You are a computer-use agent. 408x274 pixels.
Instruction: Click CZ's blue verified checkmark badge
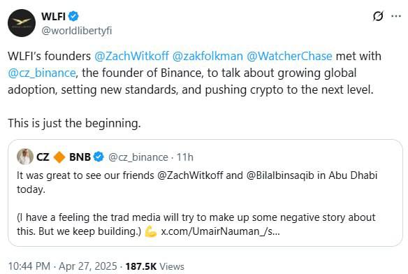99,157
